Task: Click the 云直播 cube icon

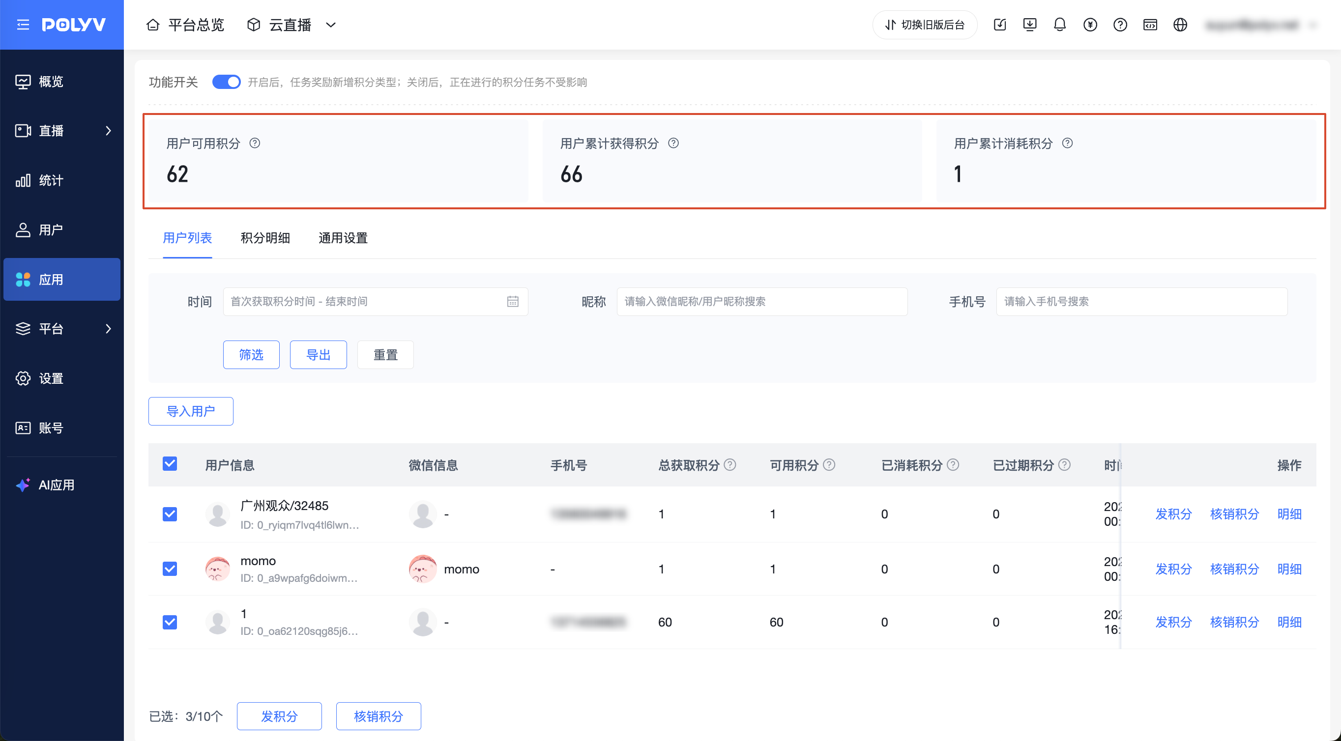Action: point(254,25)
